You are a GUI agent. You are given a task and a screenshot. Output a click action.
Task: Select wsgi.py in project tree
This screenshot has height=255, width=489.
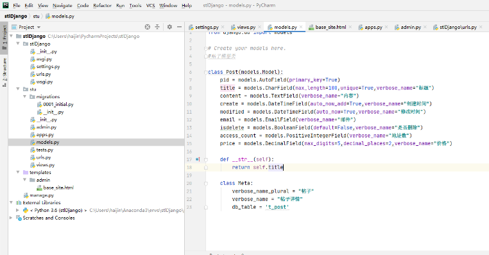(44, 82)
